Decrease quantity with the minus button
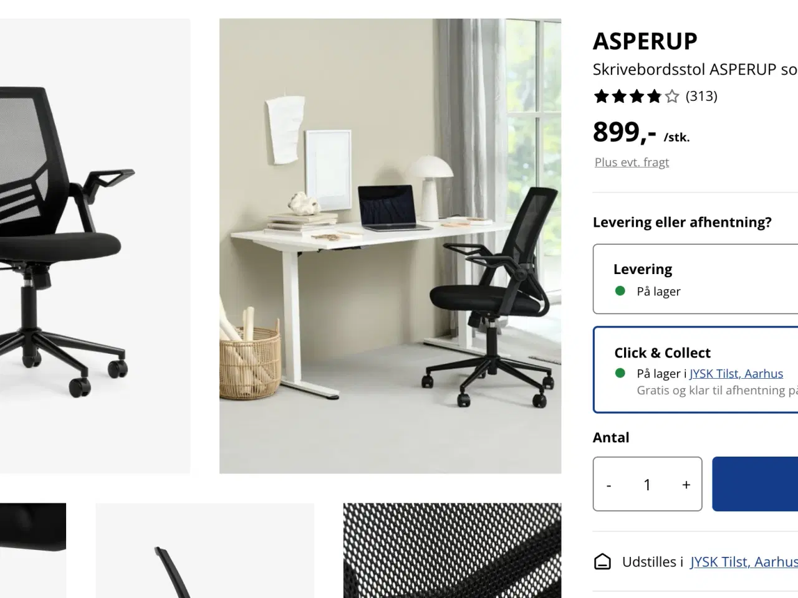Image resolution: width=798 pixels, height=598 pixels. [609, 485]
